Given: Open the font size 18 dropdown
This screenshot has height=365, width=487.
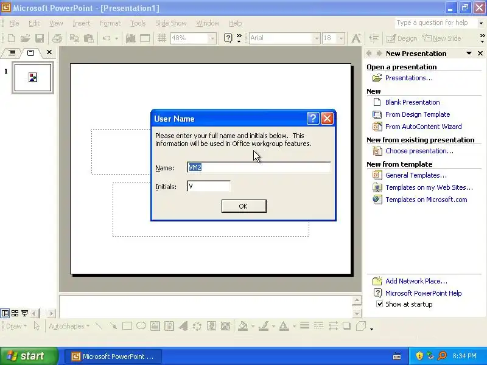Looking at the screenshot, I should coord(341,38).
